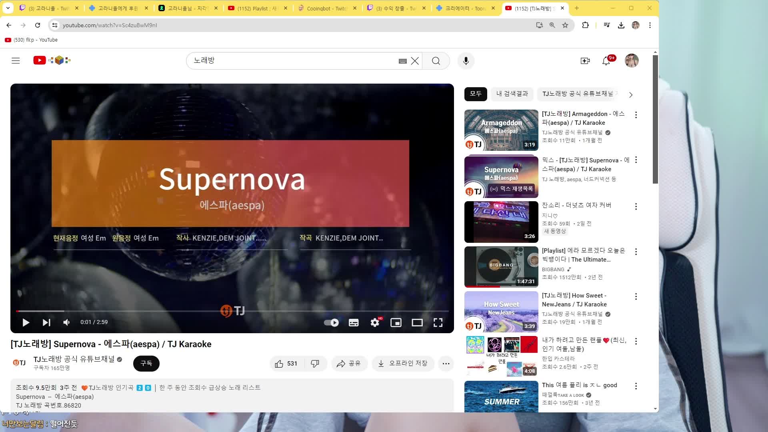The height and width of the screenshot is (432, 768).
Task: Open options menu for Armageddon video
Action: coord(636,115)
